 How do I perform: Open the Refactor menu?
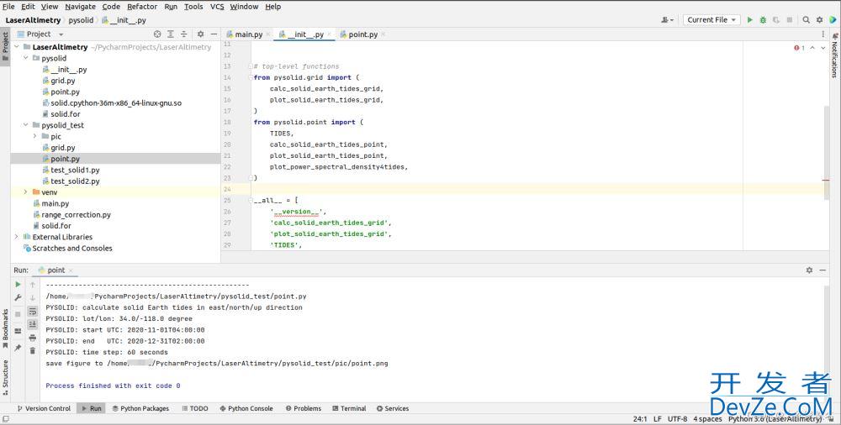142,7
